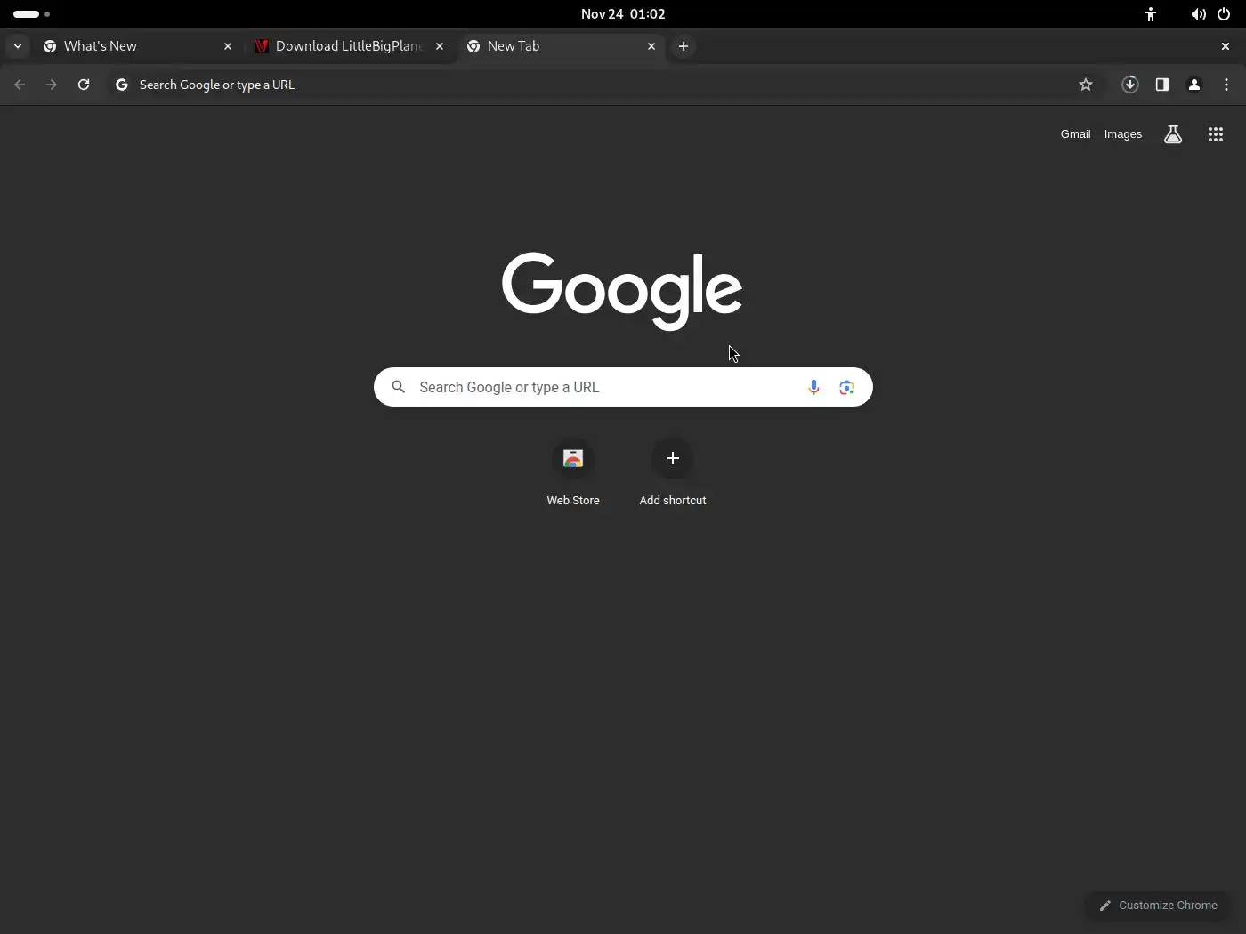Reload the current page
The height and width of the screenshot is (934, 1246).
click(x=84, y=85)
